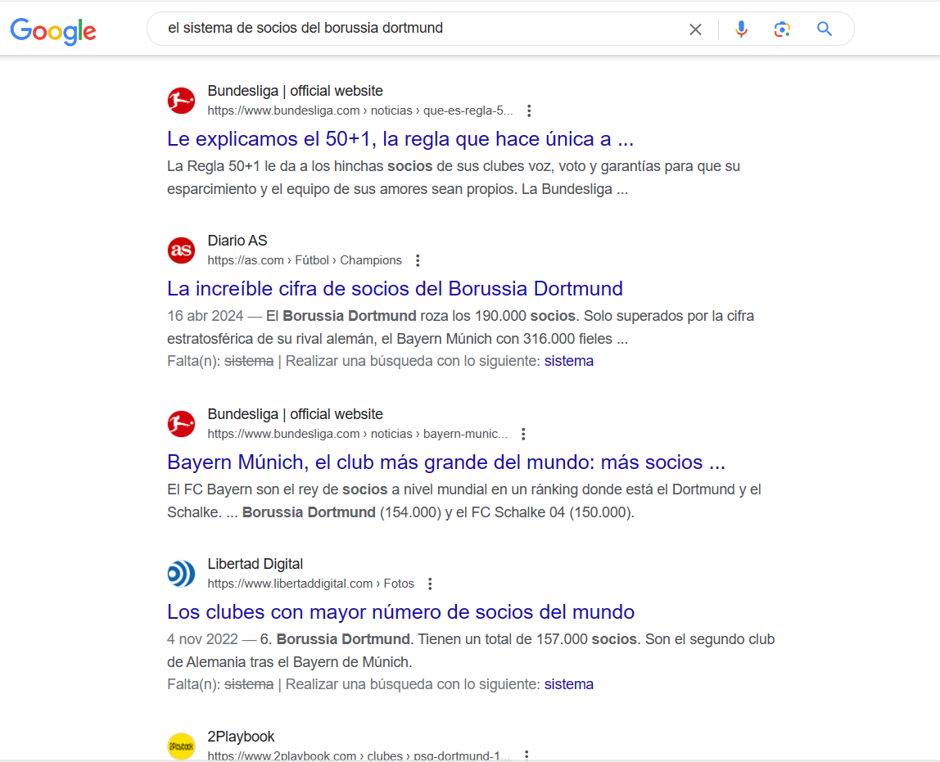Click Bundesliga favicon of Bayern Múnich result
This screenshot has height=762, width=940.
[181, 423]
